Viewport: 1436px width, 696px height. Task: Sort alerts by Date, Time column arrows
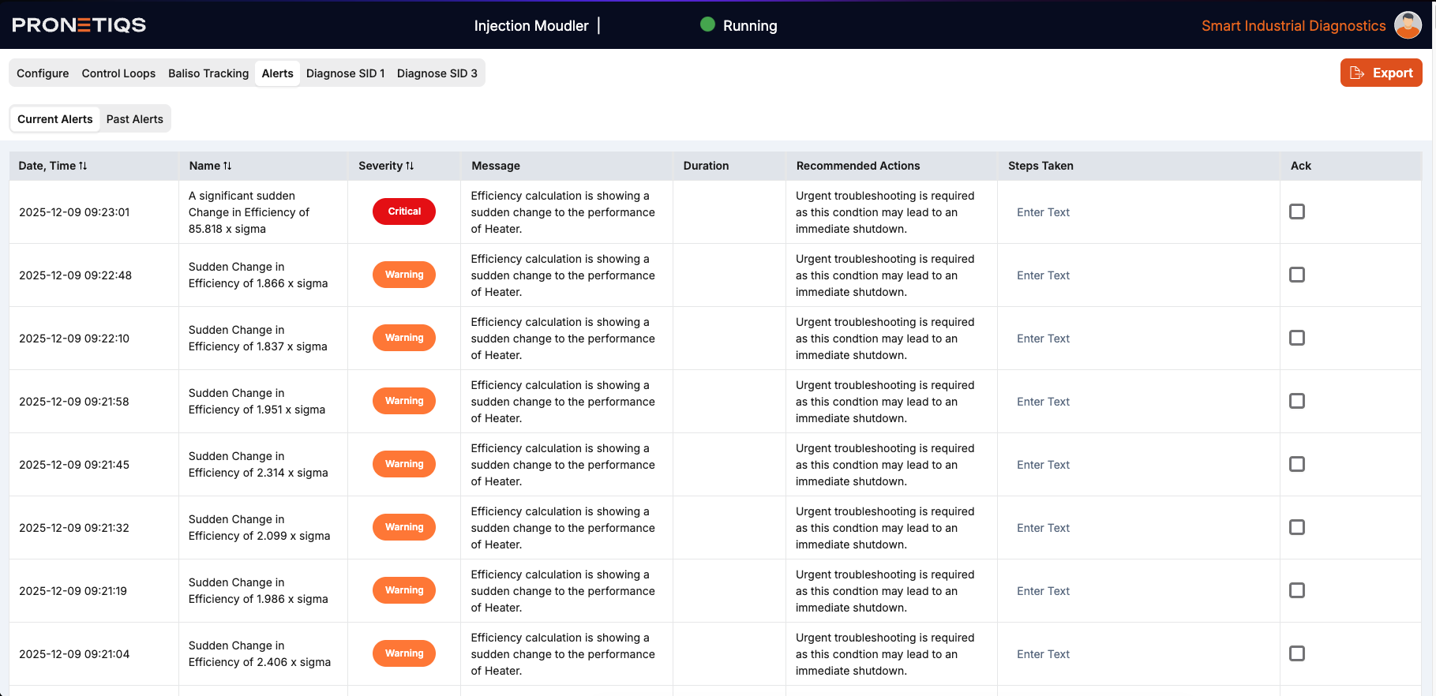point(83,166)
